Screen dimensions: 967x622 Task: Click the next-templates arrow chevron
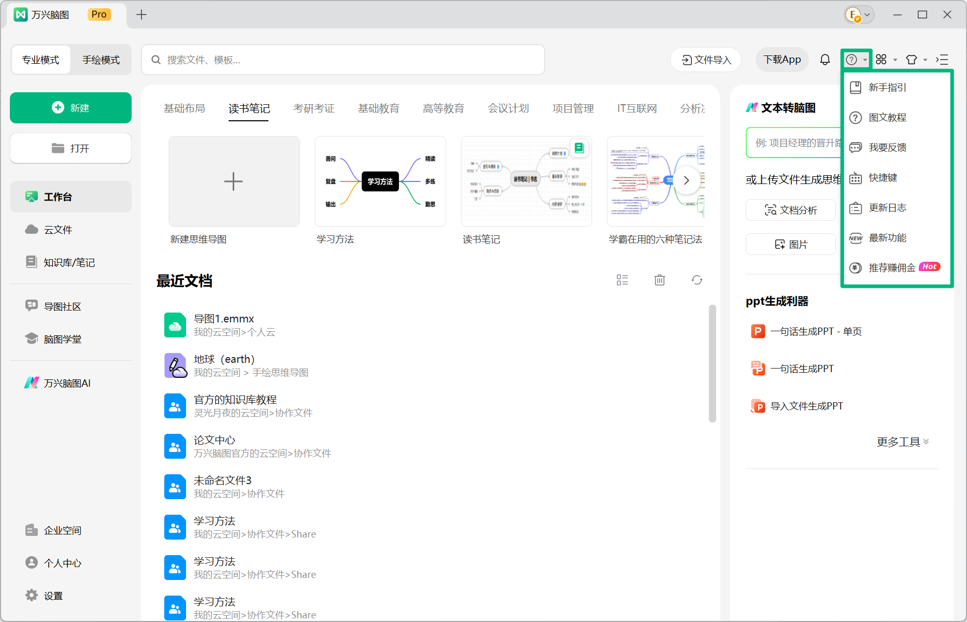(687, 180)
